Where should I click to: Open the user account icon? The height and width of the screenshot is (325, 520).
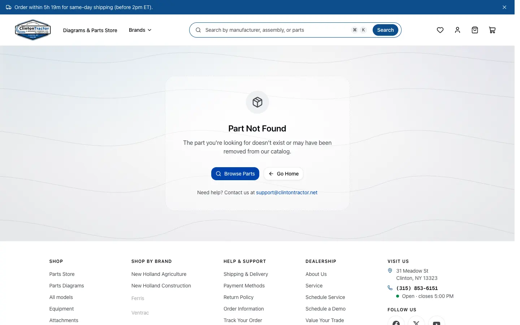[458, 30]
